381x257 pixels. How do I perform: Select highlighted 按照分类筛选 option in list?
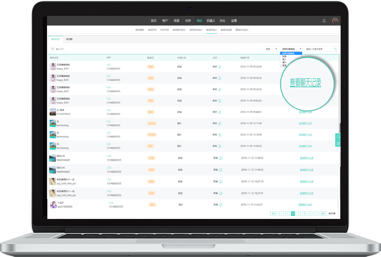(x=291, y=53)
